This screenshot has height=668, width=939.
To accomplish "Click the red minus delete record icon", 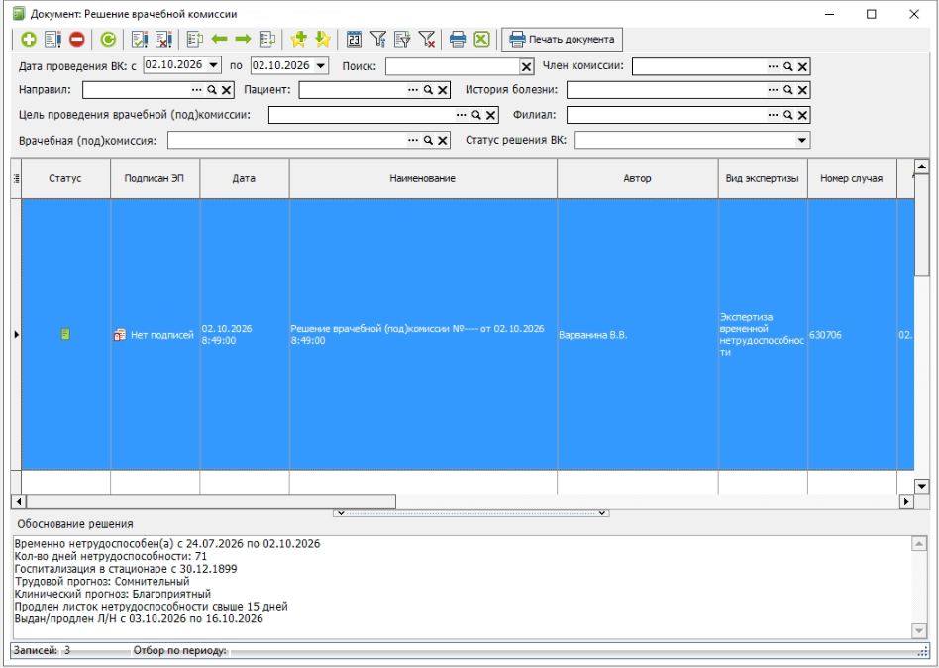I will (x=77, y=40).
